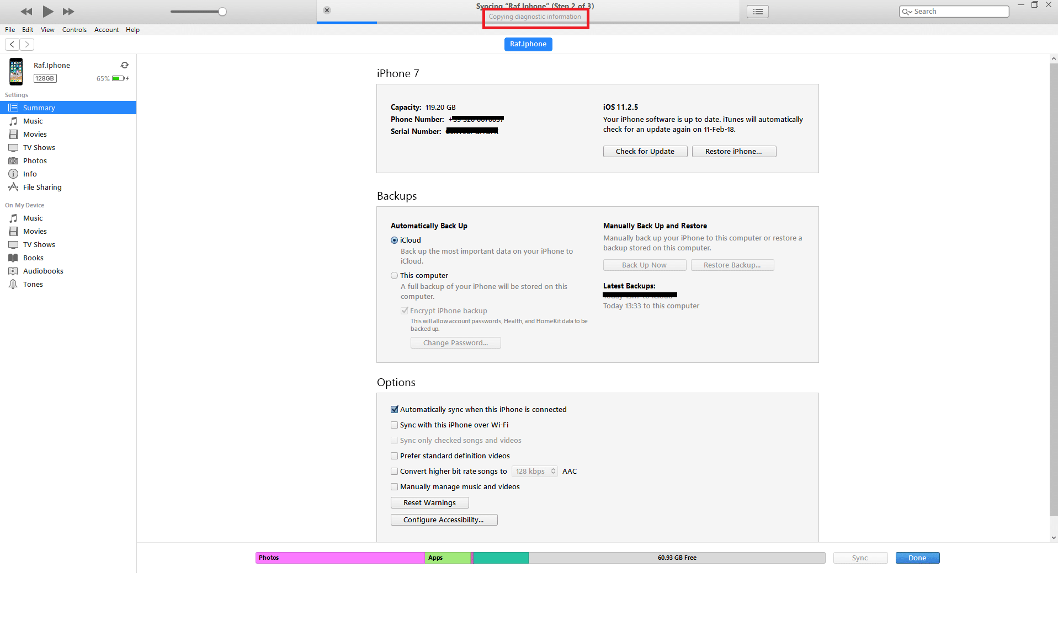Click the Photos storage bar segment

pyautogui.click(x=340, y=558)
